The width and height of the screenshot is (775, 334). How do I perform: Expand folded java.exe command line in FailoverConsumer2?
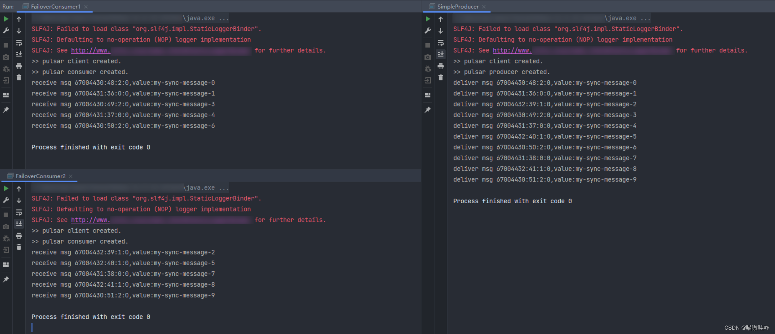130,188
